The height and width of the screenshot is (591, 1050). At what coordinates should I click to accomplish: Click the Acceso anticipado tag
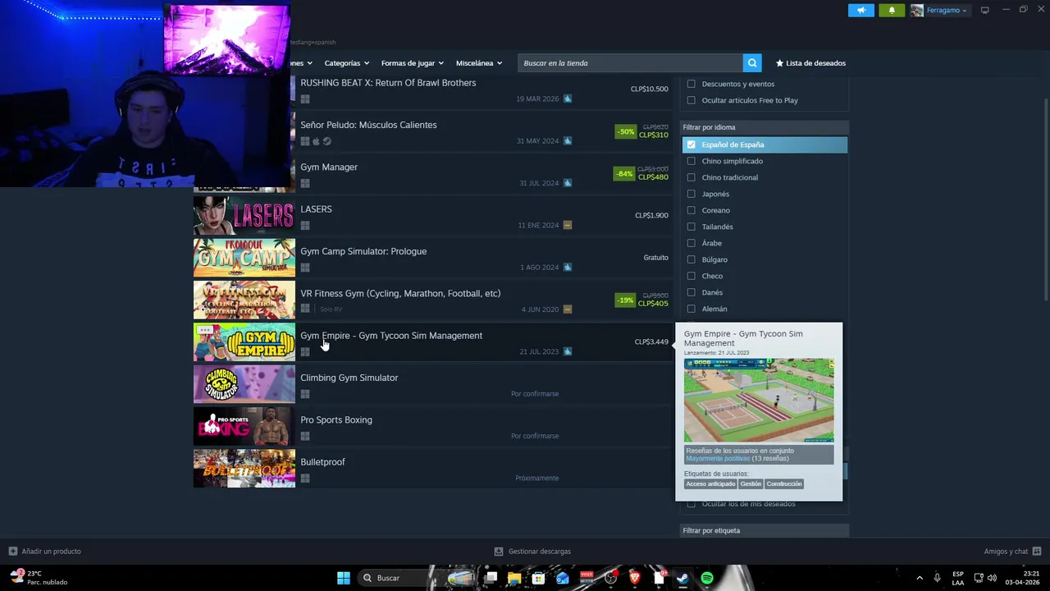click(x=710, y=484)
